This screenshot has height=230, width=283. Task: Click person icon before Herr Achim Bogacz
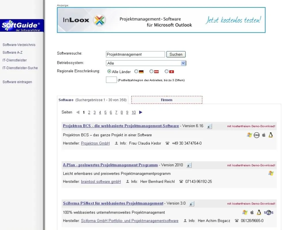pos(185,221)
